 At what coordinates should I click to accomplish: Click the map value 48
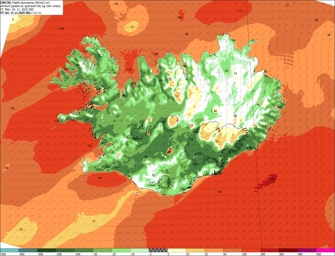(6, 168)
